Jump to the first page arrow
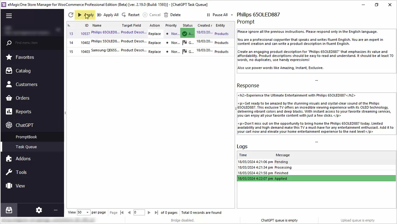This screenshot has width=397, height=224. pos(122,213)
